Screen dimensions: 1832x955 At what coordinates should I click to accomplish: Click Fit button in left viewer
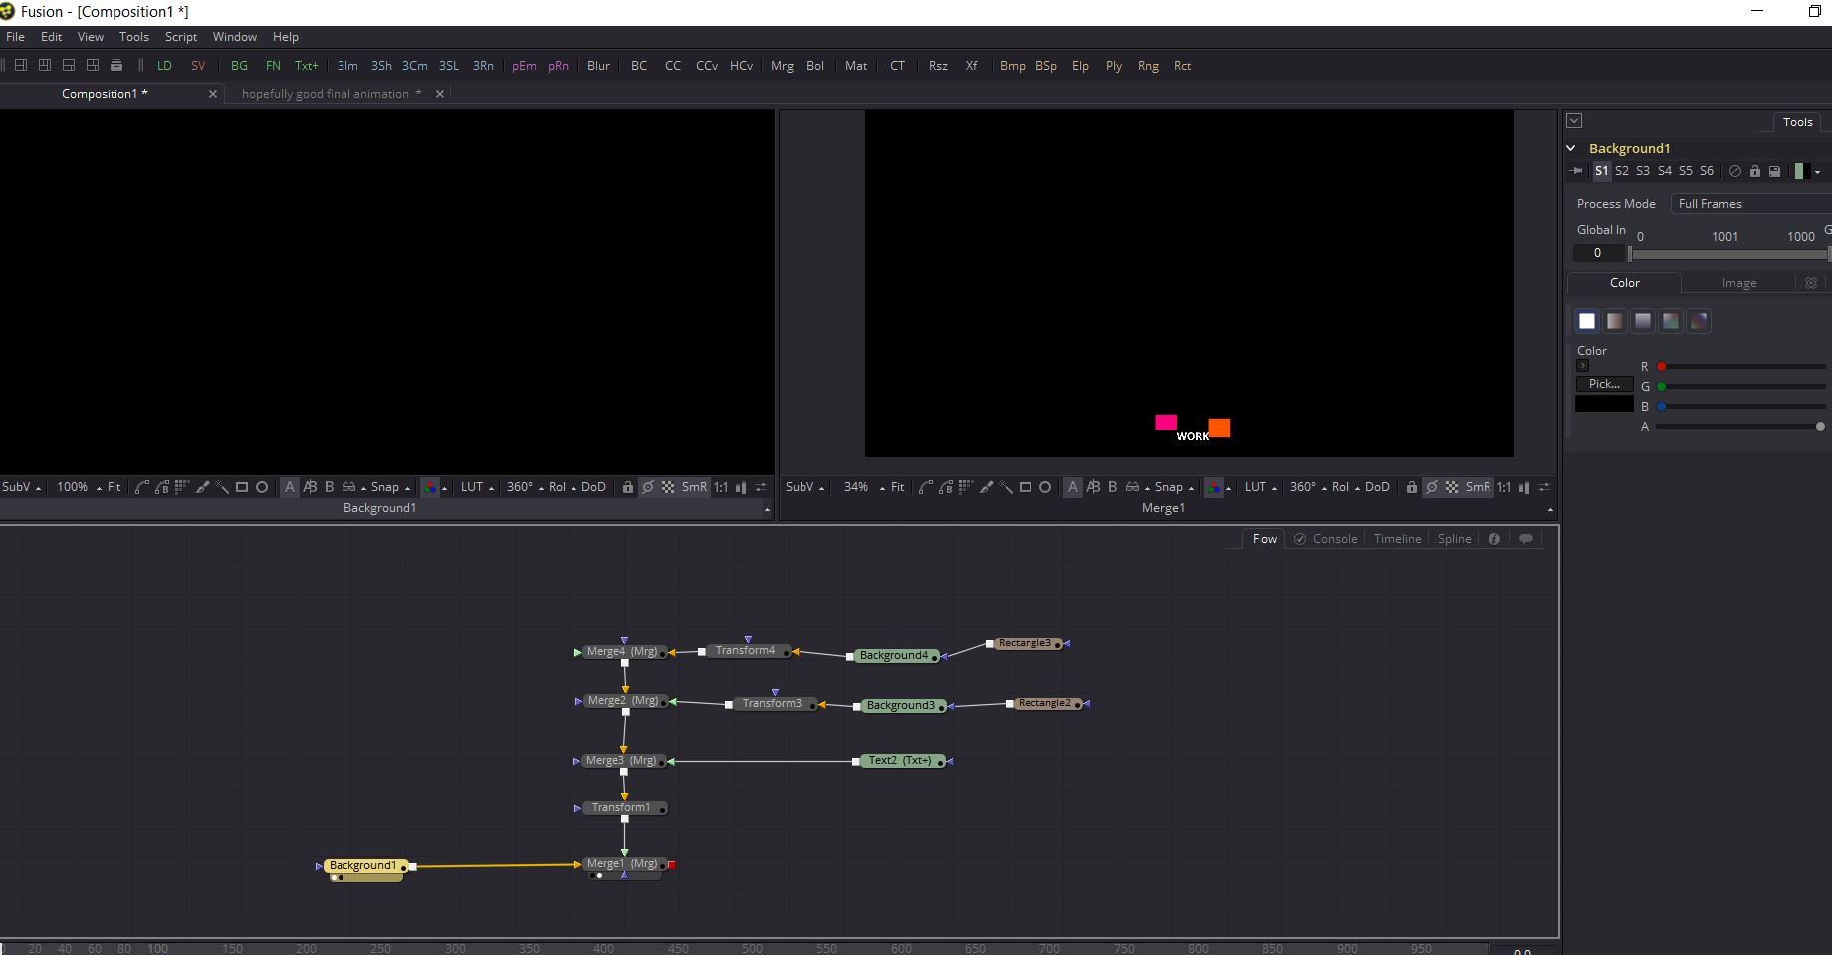114,487
